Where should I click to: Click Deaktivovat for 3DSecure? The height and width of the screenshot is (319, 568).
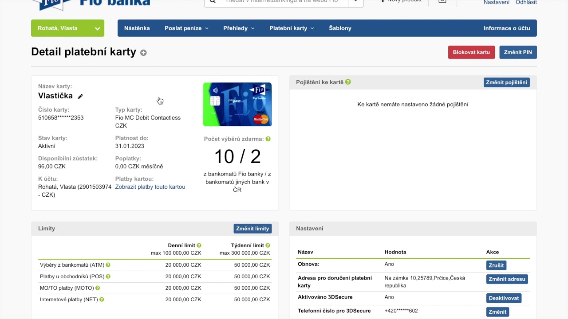click(x=504, y=298)
